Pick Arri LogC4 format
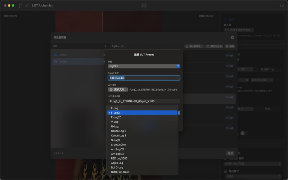This screenshot has height=180, width=288. 142,154
